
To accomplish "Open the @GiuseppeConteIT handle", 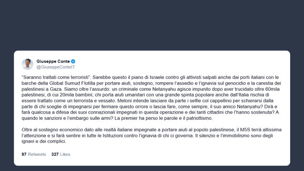I will click(56, 67).
